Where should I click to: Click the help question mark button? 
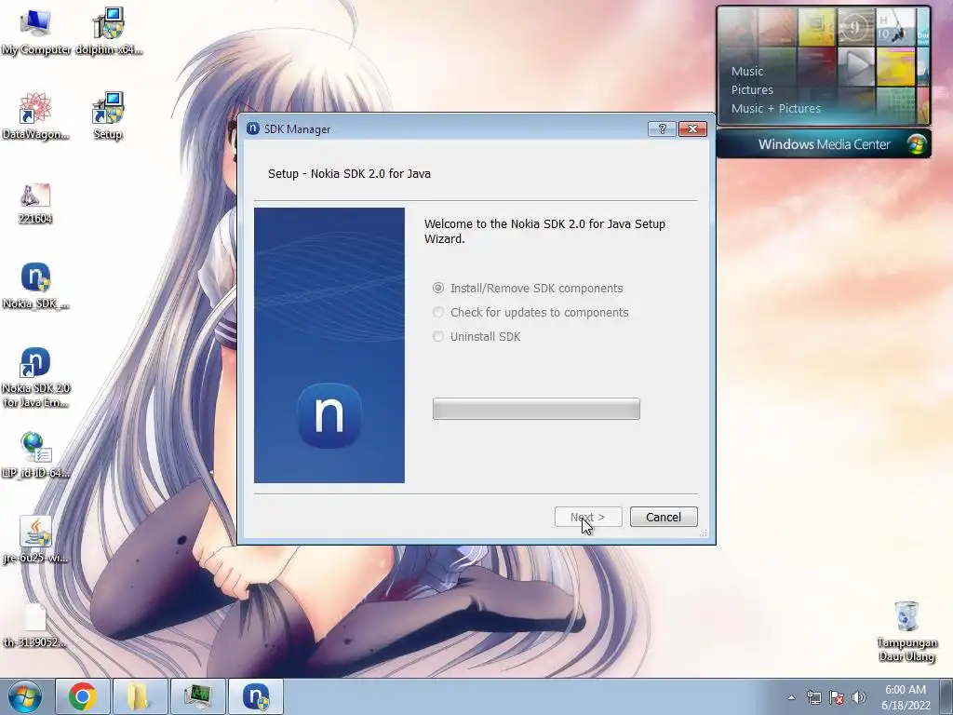coord(662,128)
